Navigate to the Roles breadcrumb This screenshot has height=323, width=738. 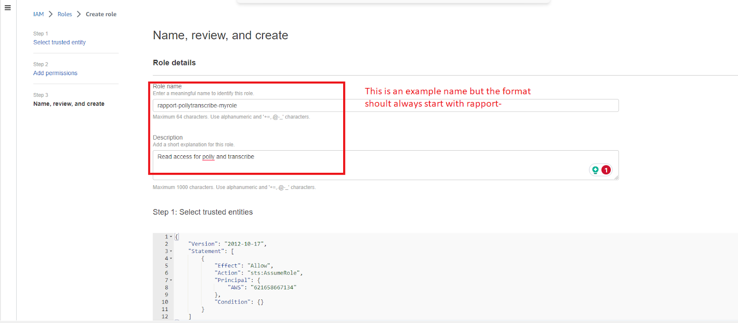coord(65,14)
